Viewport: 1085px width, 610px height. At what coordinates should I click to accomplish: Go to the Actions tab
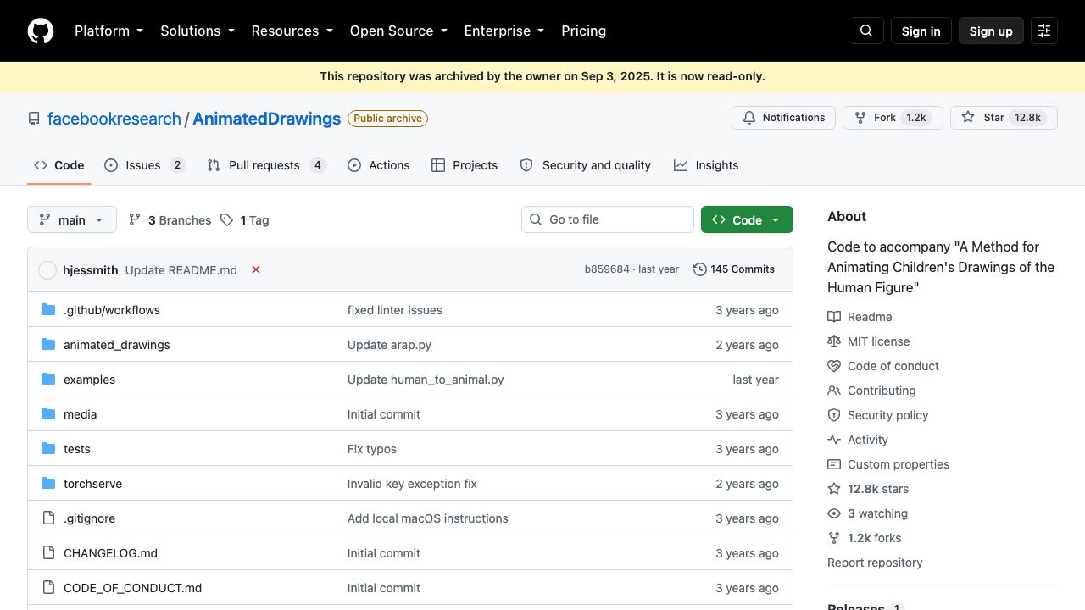(x=379, y=165)
